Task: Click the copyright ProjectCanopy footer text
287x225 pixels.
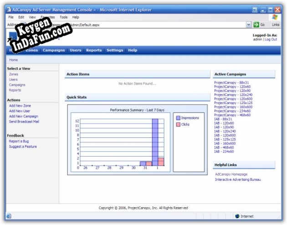Action: coord(143,208)
